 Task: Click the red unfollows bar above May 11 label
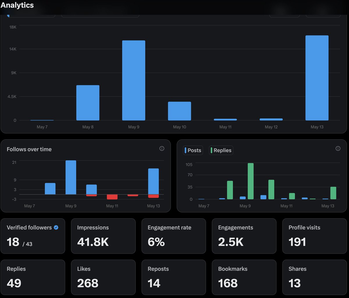(112, 197)
